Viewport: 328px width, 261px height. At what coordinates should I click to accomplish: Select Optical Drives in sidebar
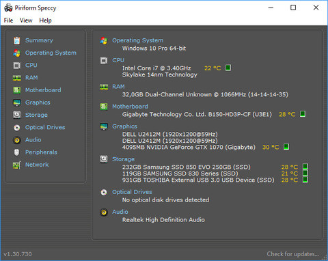[45, 128]
